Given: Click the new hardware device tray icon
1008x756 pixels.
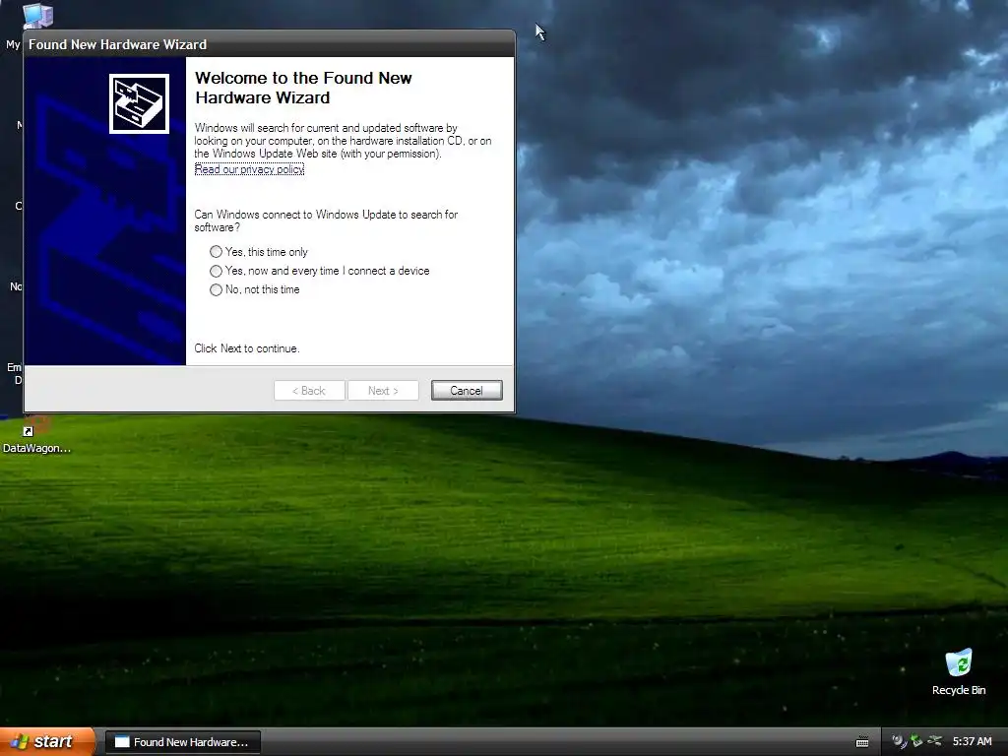Looking at the screenshot, I should [899, 741].
